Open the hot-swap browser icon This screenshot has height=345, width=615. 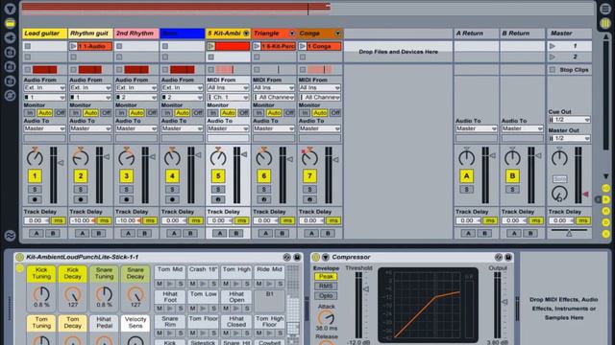[x=10, y=96]
